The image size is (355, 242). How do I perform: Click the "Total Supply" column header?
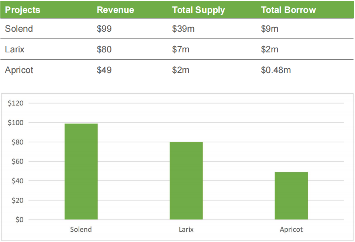tap(199, 10)
